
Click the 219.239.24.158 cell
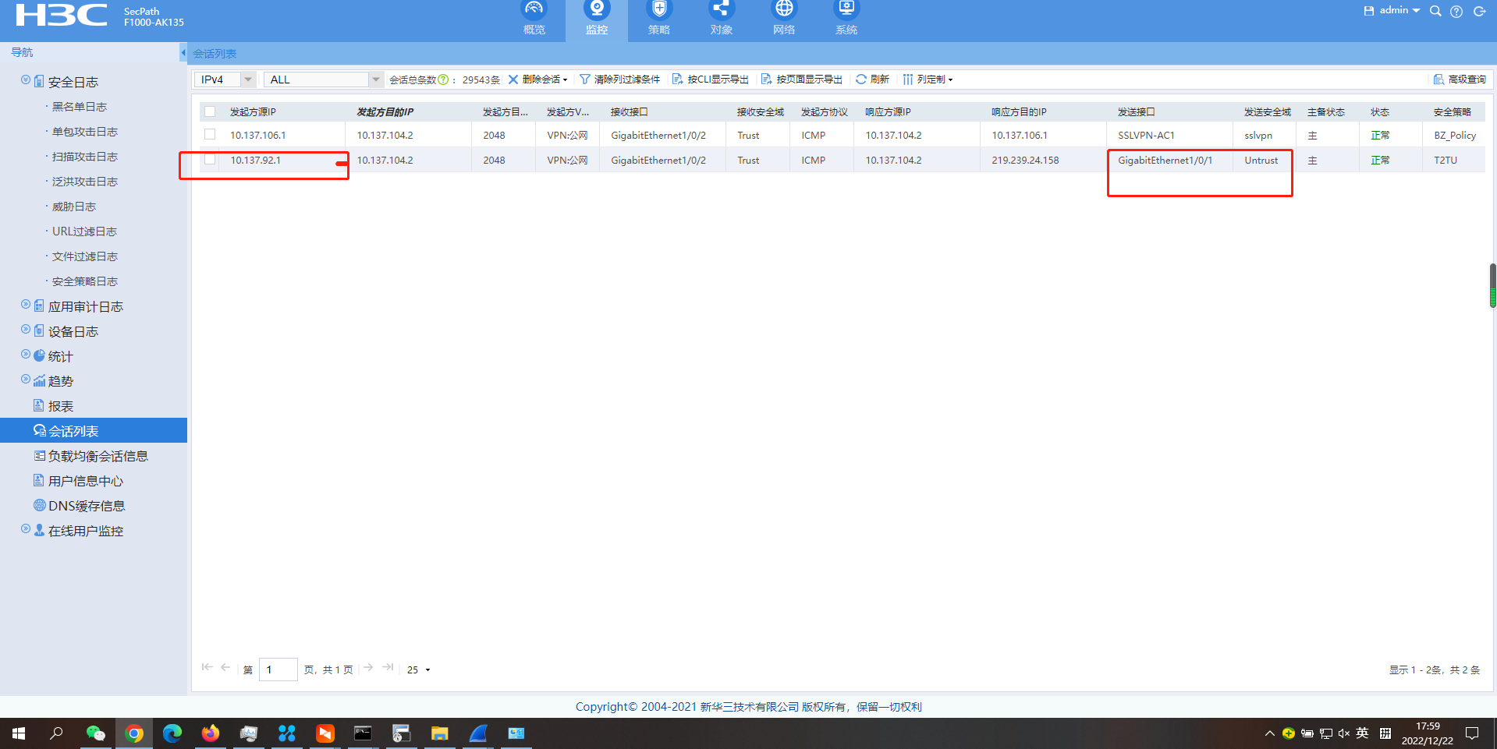[1025, 161]
